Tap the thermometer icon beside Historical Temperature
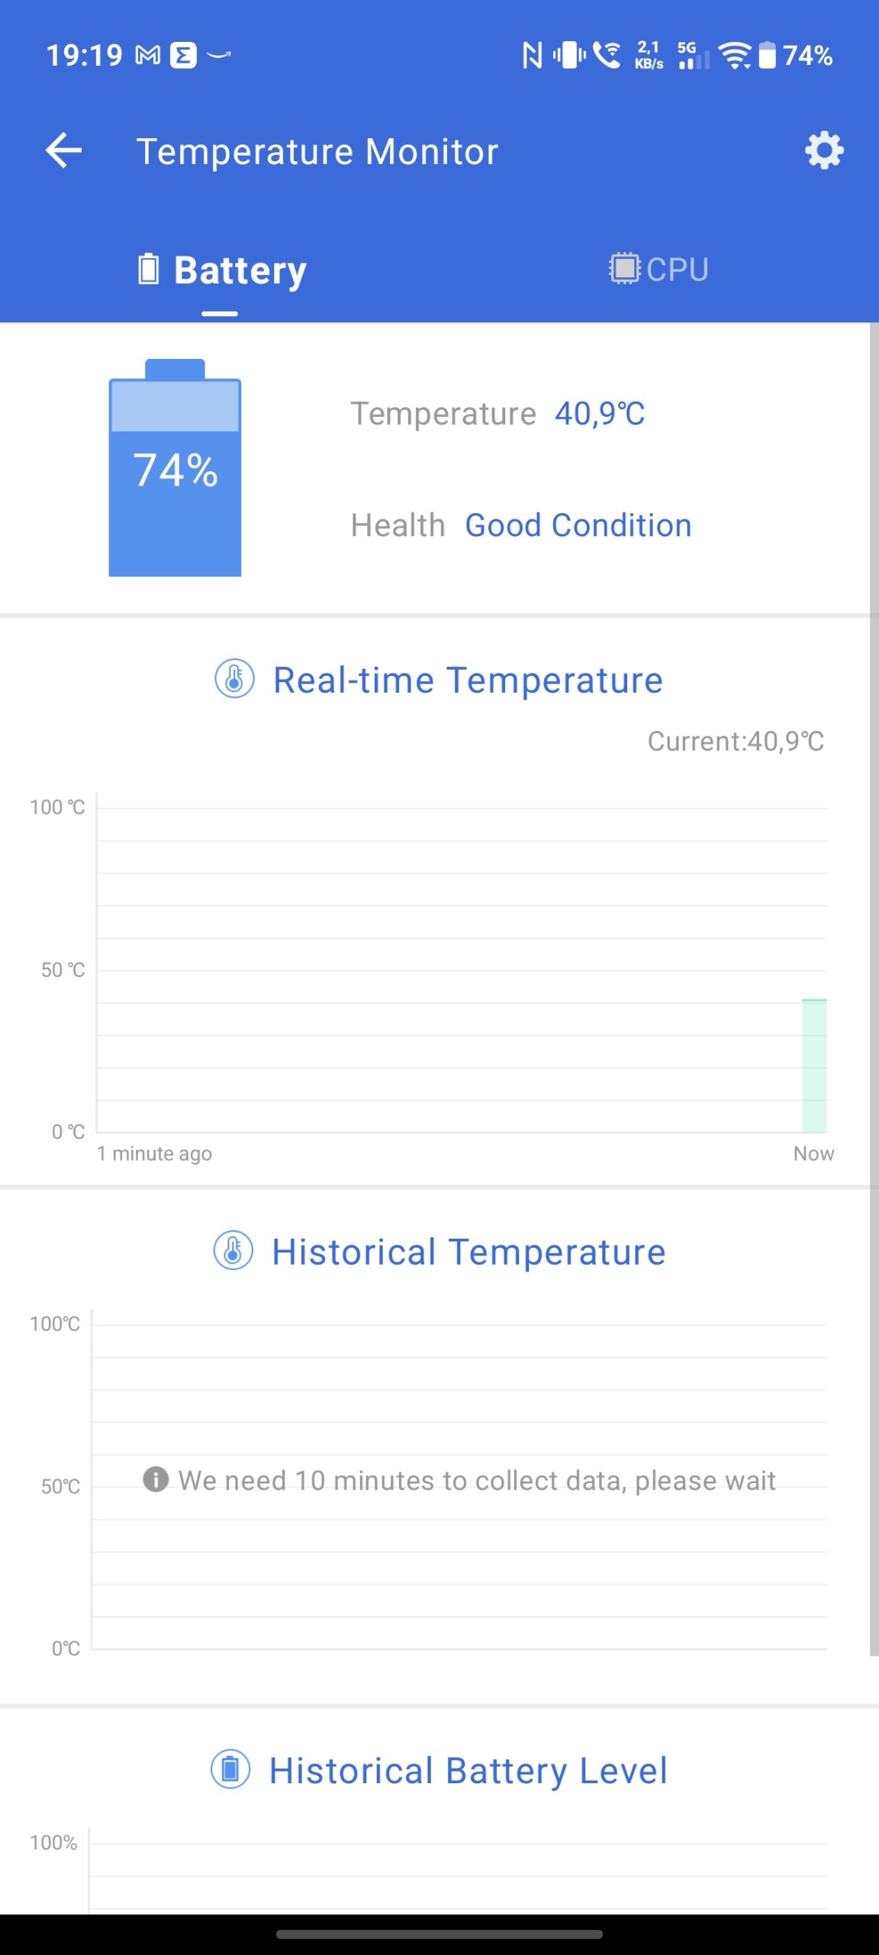This screenshot has width=879, height=1955. [x=233, y=1251]
